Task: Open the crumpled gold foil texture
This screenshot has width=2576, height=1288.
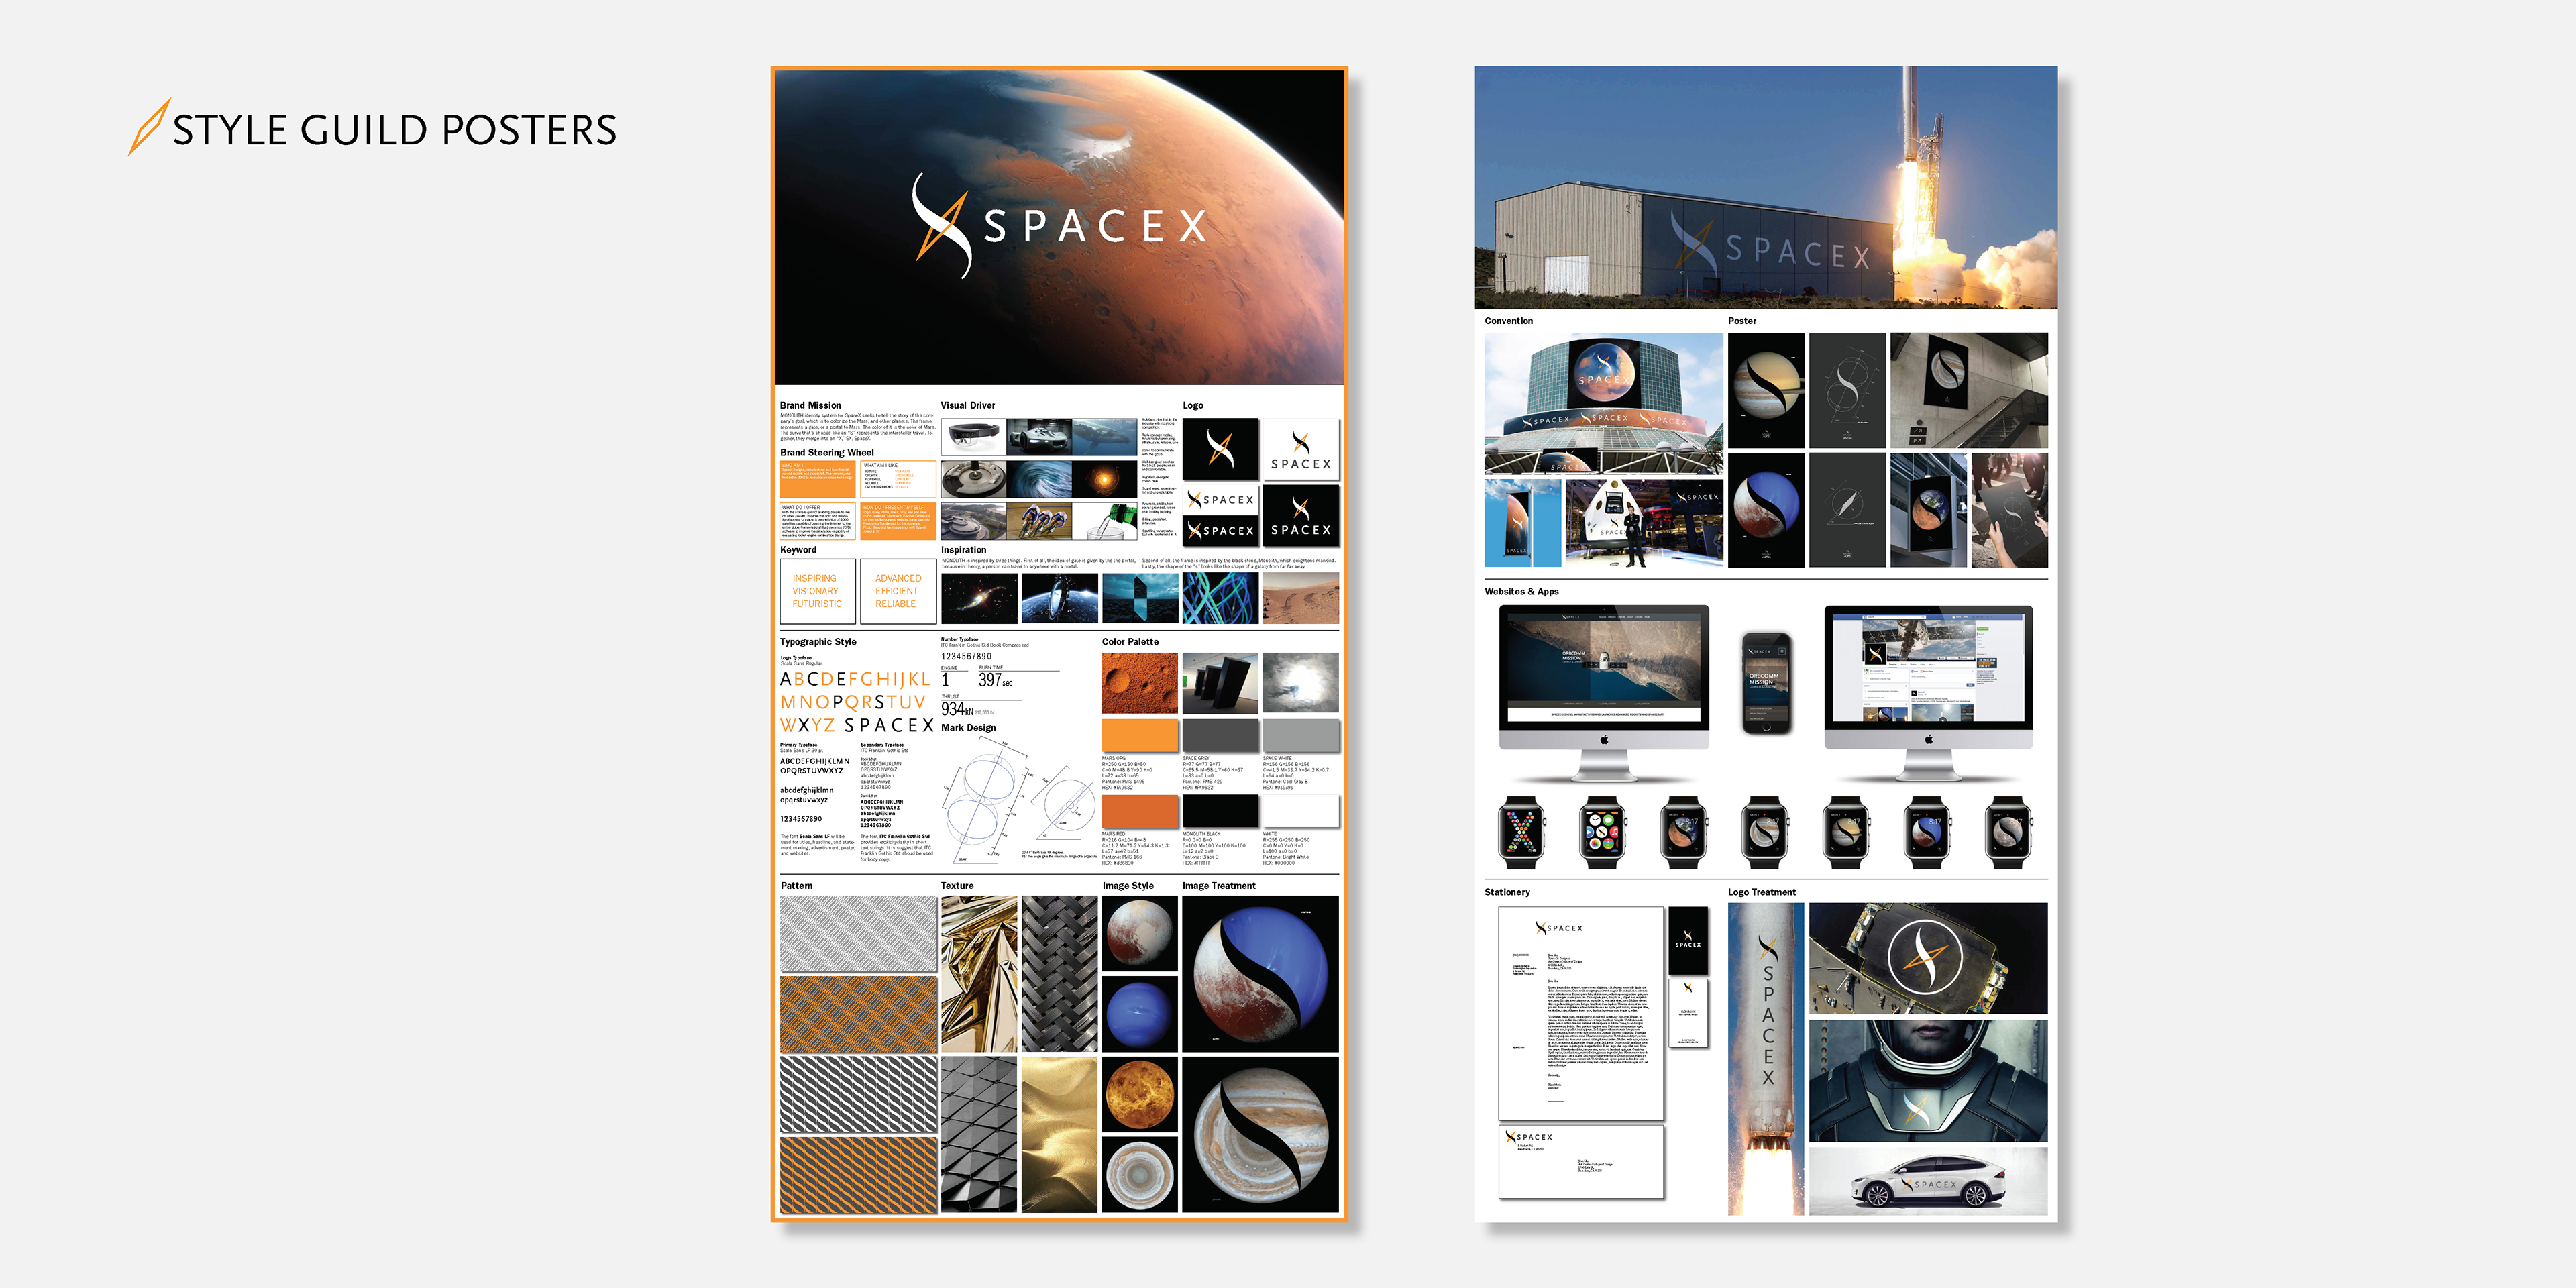Action: click(979, 974)
